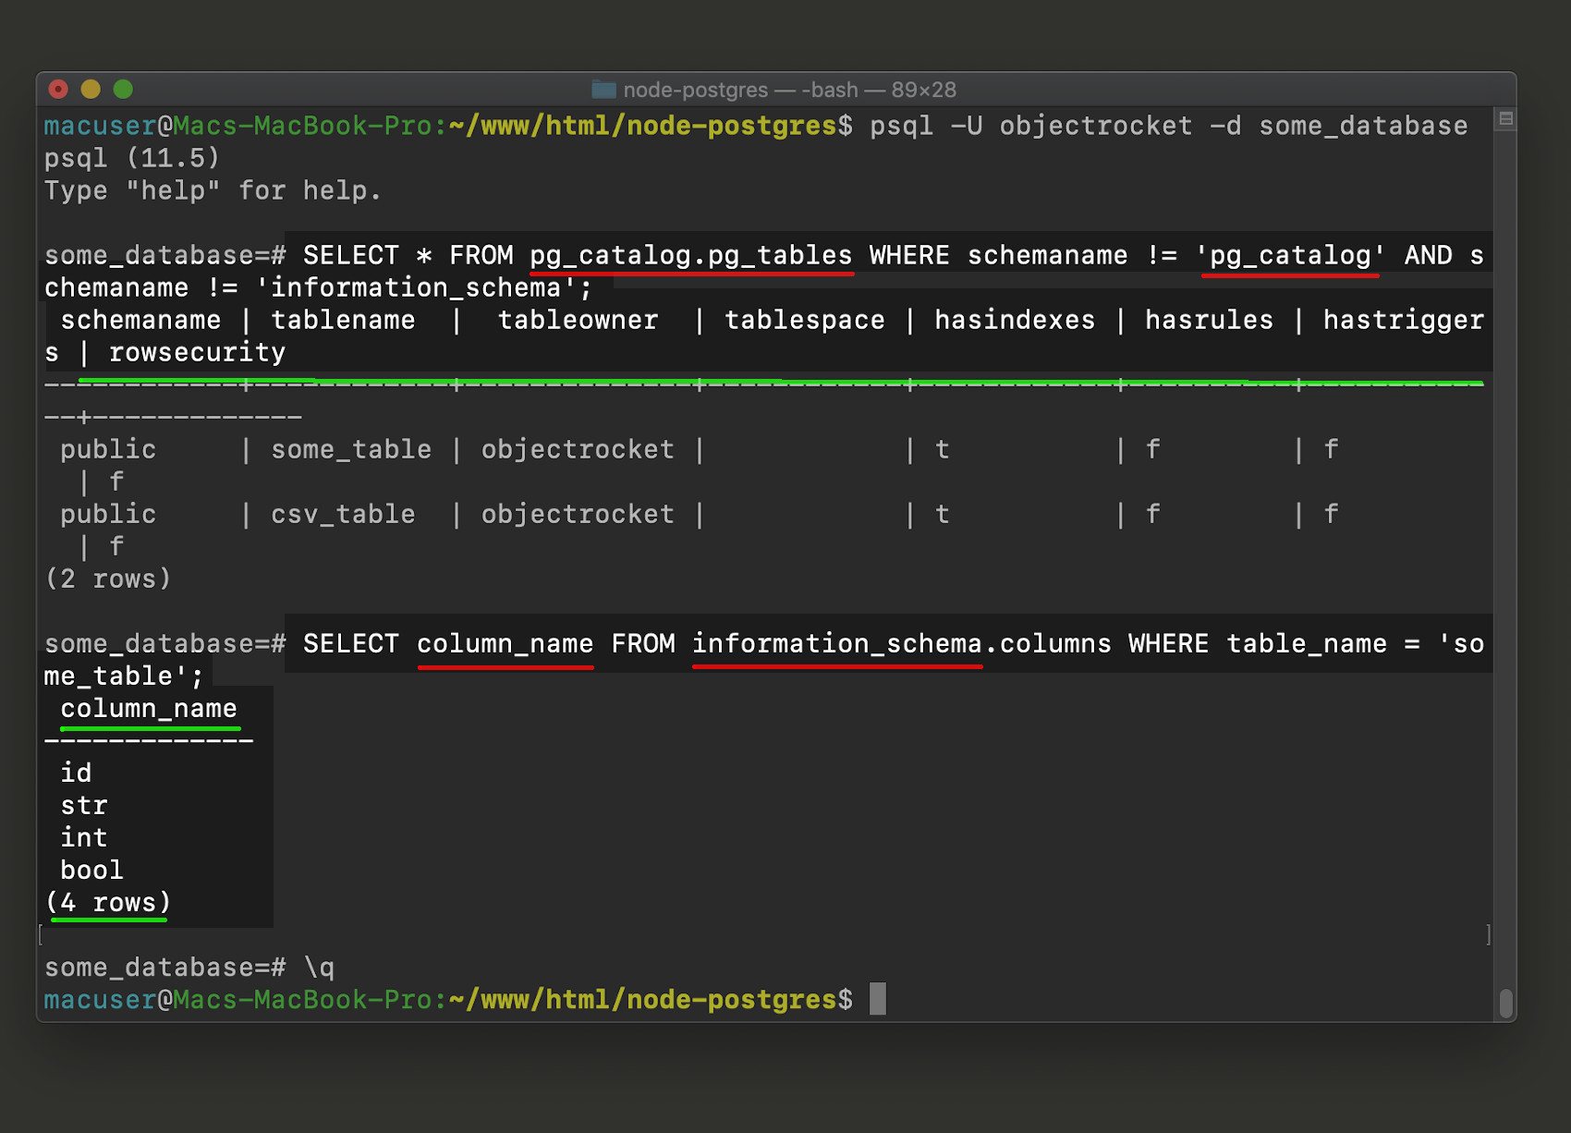This screenshot has width=1571, height=1133.
Task: Click the 'information_schema.columns' text in query
Action: pos(901,644)
